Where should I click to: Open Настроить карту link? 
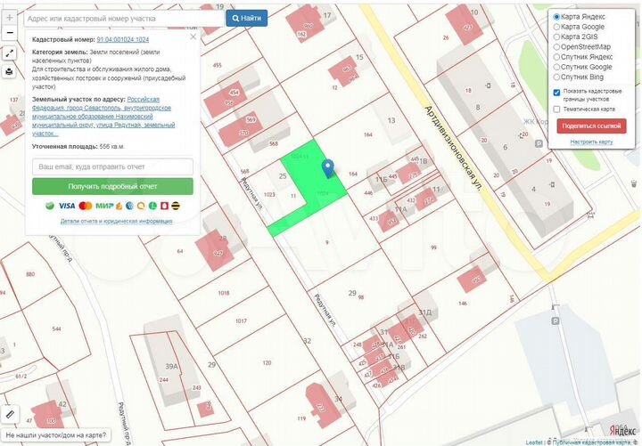(591, 142)
